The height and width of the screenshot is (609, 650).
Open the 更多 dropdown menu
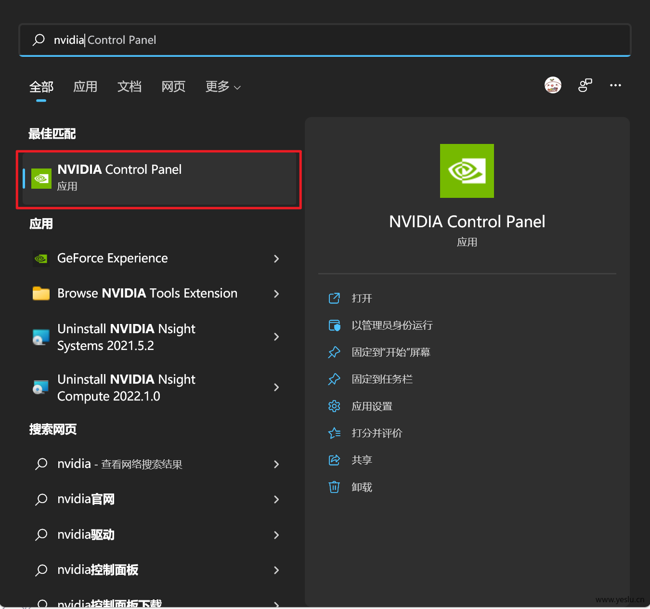[x=223, y=87]
